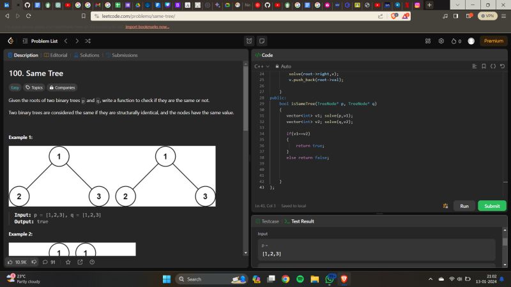Shuffle to a random problem

click(x=88, y=41)
